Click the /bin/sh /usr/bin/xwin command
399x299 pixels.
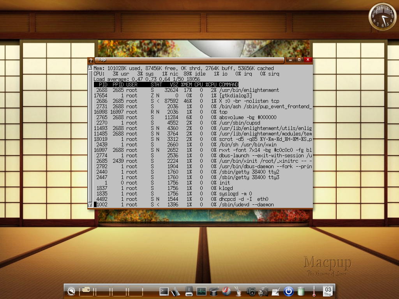247,145
